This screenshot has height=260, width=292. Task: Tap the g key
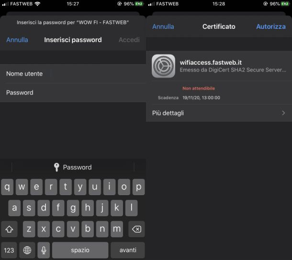click(x=73, y=208)
